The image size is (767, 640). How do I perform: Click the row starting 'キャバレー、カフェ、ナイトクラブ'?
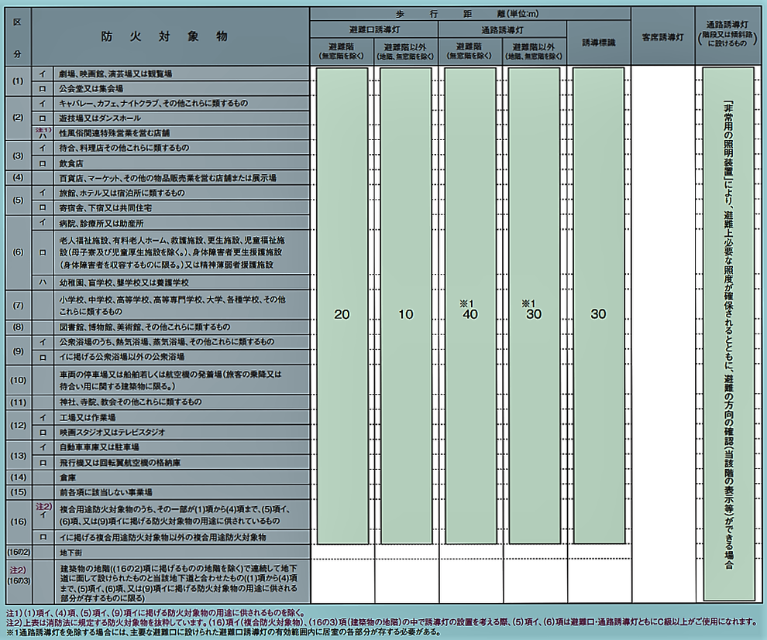[181, 103]
